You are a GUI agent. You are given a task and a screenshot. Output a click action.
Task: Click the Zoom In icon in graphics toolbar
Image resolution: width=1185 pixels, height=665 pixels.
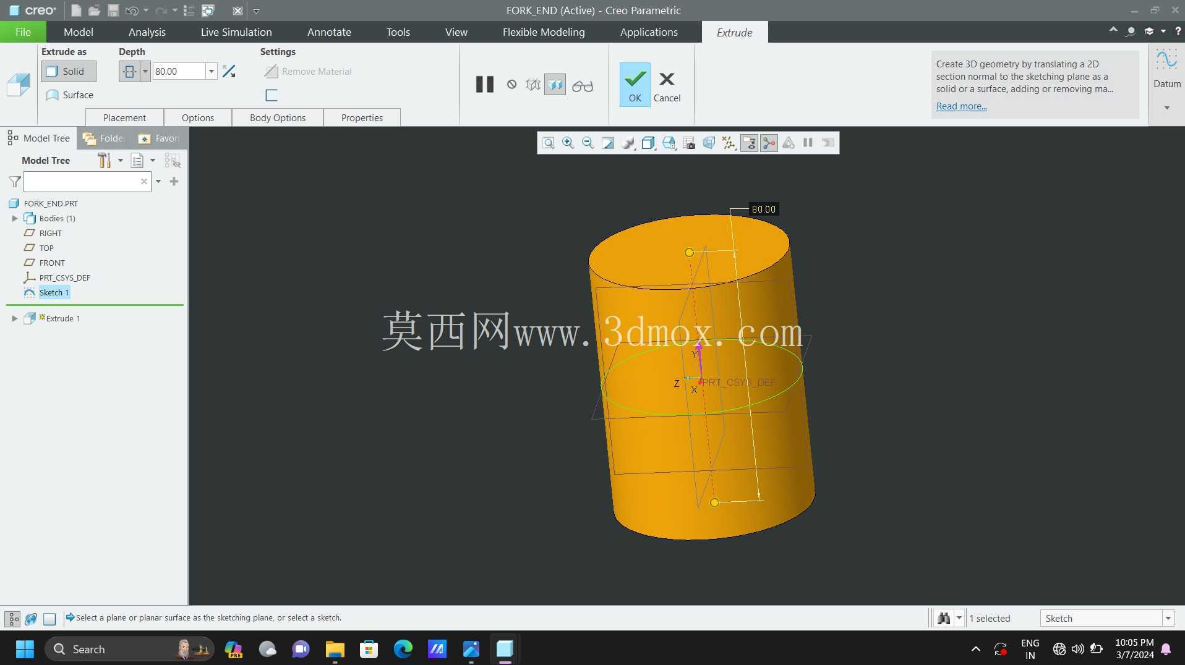click(568, 143)
